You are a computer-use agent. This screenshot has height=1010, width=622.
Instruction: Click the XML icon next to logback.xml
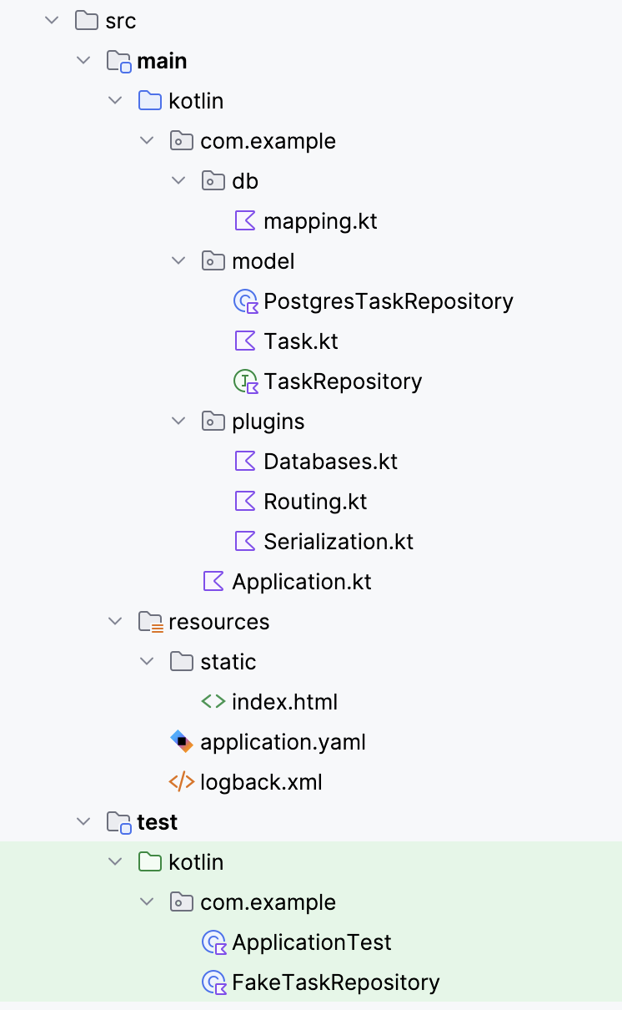(183, 782)
